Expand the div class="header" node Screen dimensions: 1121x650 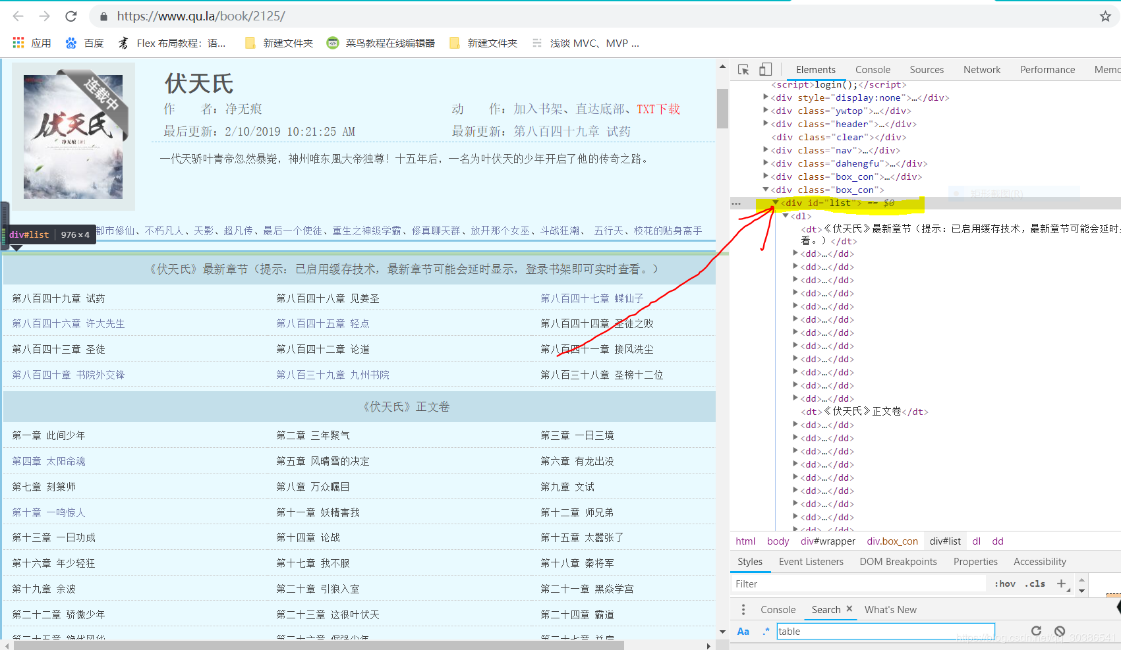coord(766,123)
